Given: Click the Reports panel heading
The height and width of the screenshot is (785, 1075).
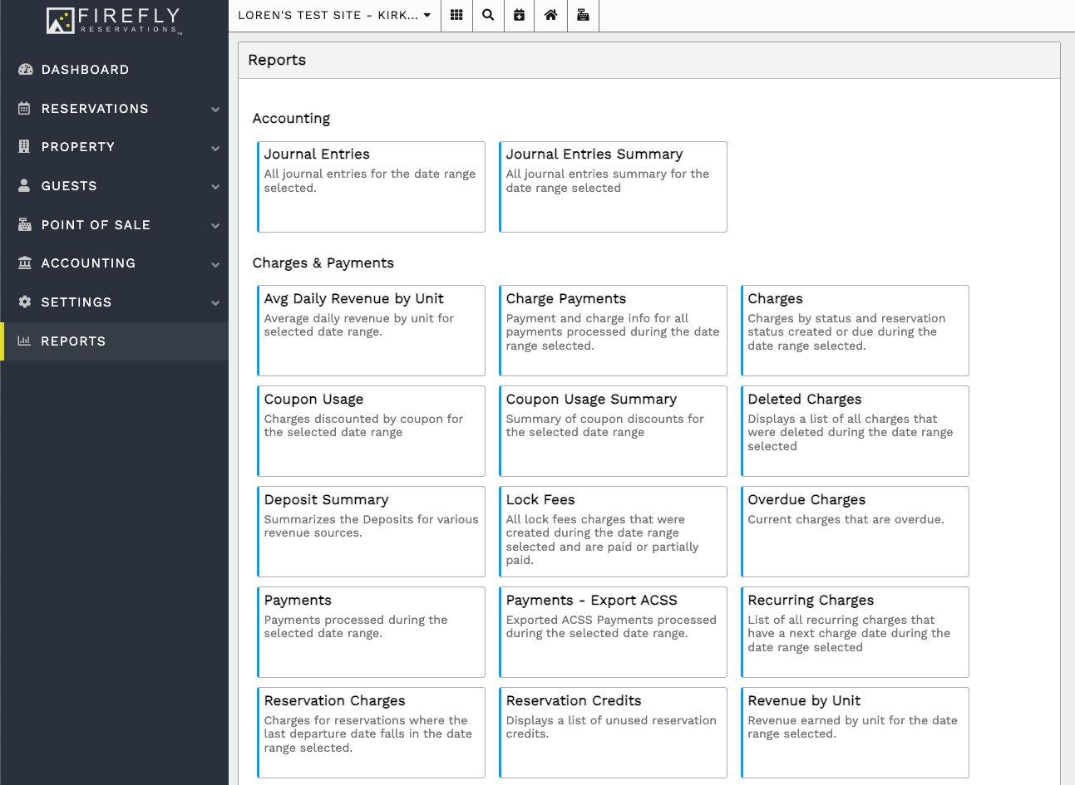Looking at the screenshot, I should click(x=277, y=60).
